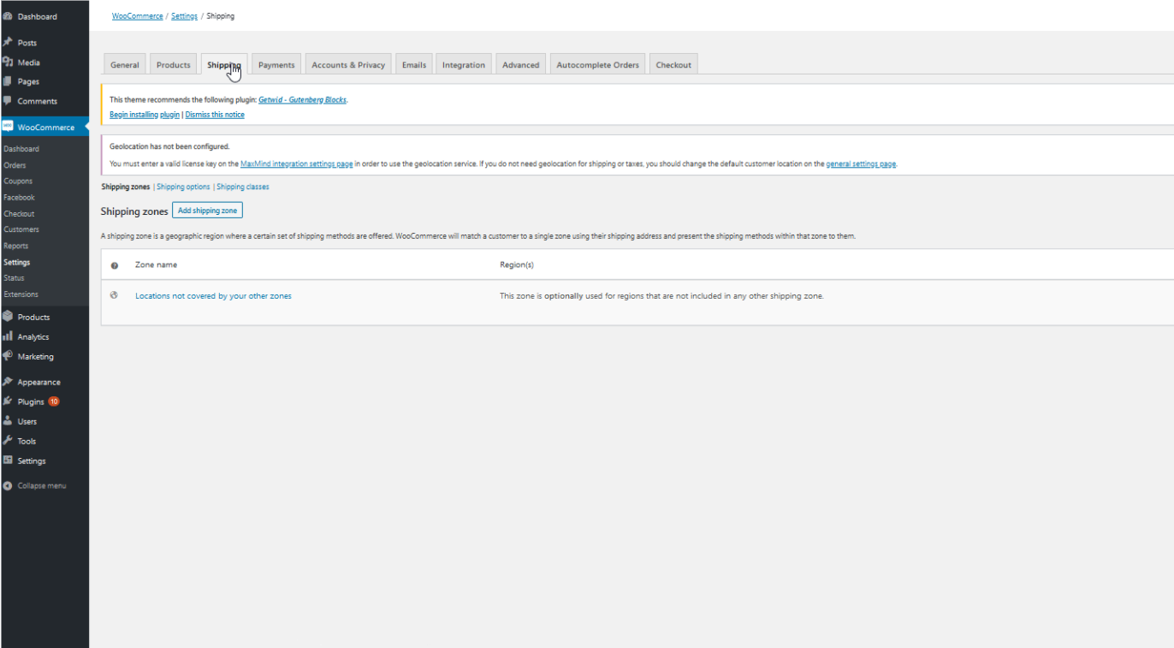Viewport: 1174px width, 648px height.
Task: Open WooCommerce Coupons submenu item
Action: pos(18,181)
